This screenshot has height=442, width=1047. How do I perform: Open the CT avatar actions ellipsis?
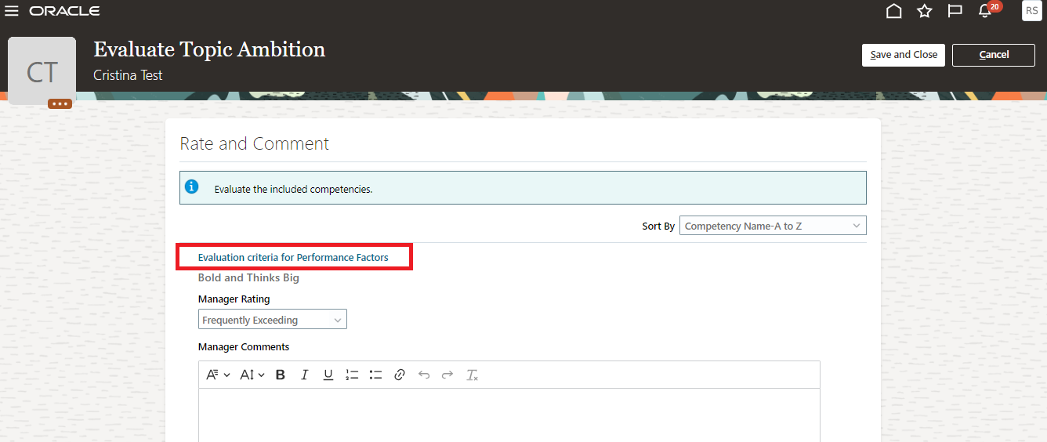[60, 103]
